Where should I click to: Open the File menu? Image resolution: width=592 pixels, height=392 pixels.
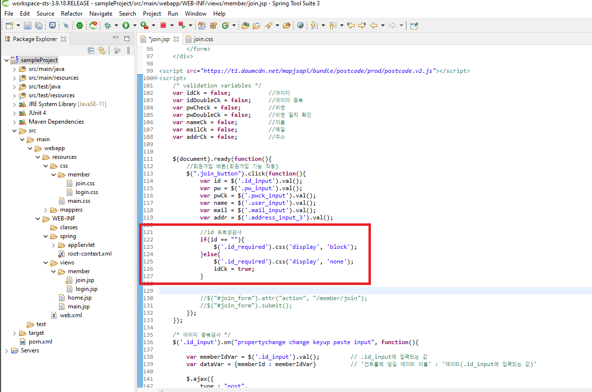pos(9,14)
